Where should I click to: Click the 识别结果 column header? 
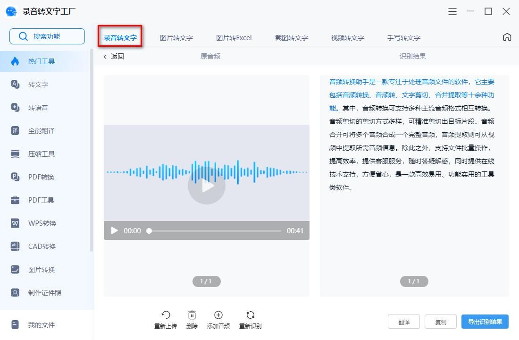(x=412, y=56)
